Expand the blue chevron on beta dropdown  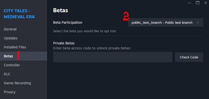[198, 23]
